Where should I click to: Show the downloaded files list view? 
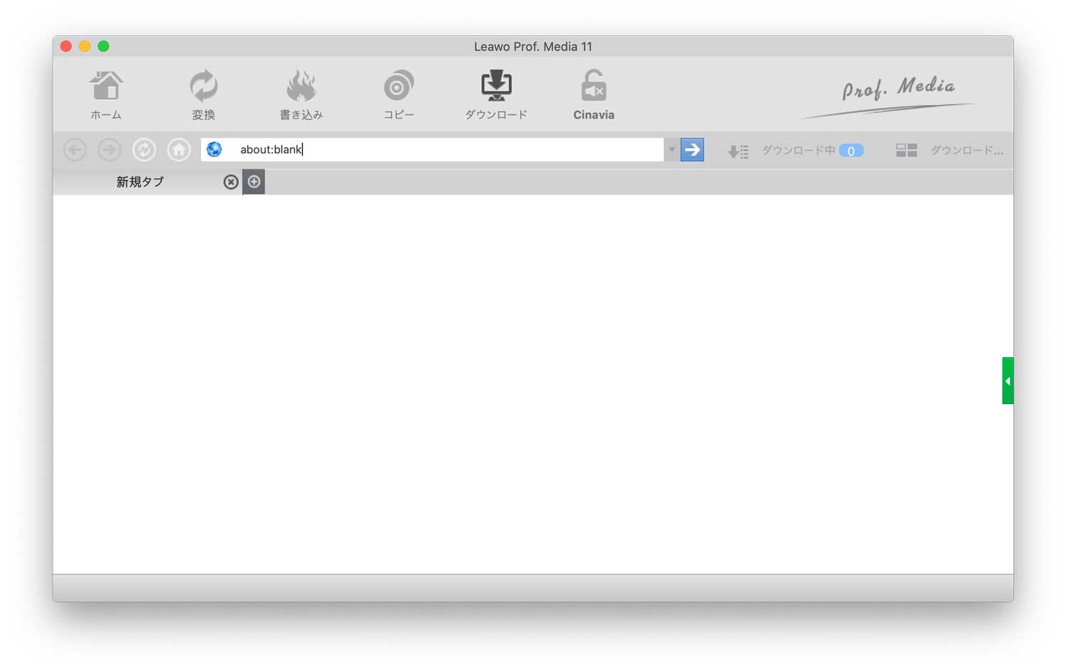click(949, 151)
